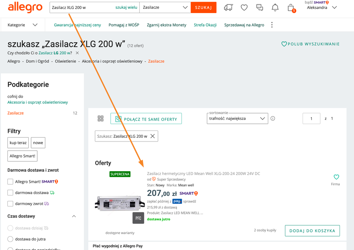This screenshot has height=250, width=354.
Task: Click 'sprawdź' next to Allegro Pay
Action: click(x=190, y=201)
